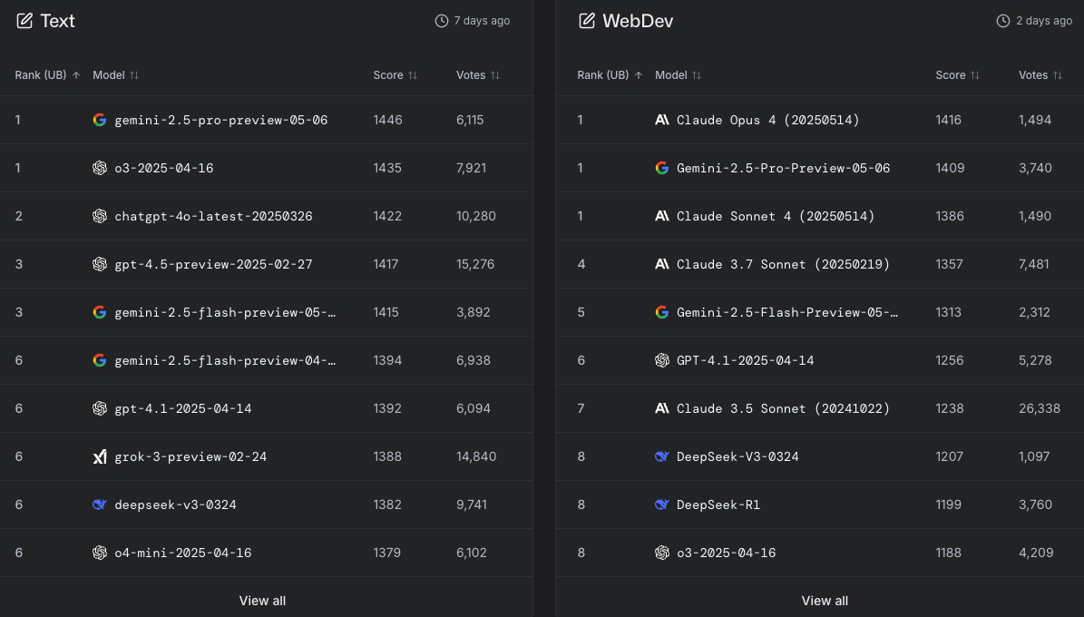Screen dimensions: 1084x617
Task: Click the Google icon beside gemini-2.5-flash-preview-05 in Text
Action: pyautogui.click(x=100, y=312)
